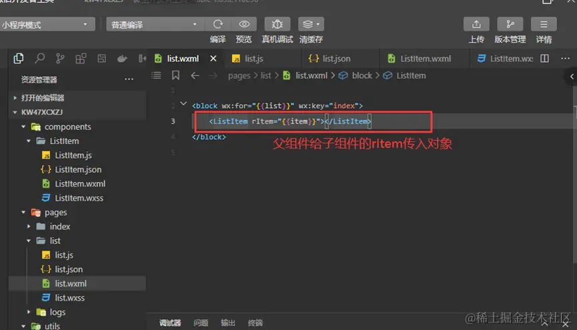The width and height of the screenshot is (577, 330).
Task: Switch to the list.json tab
Action: [336, 59]
